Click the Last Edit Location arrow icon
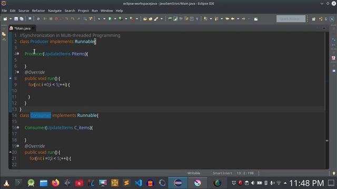 (227, 19)
